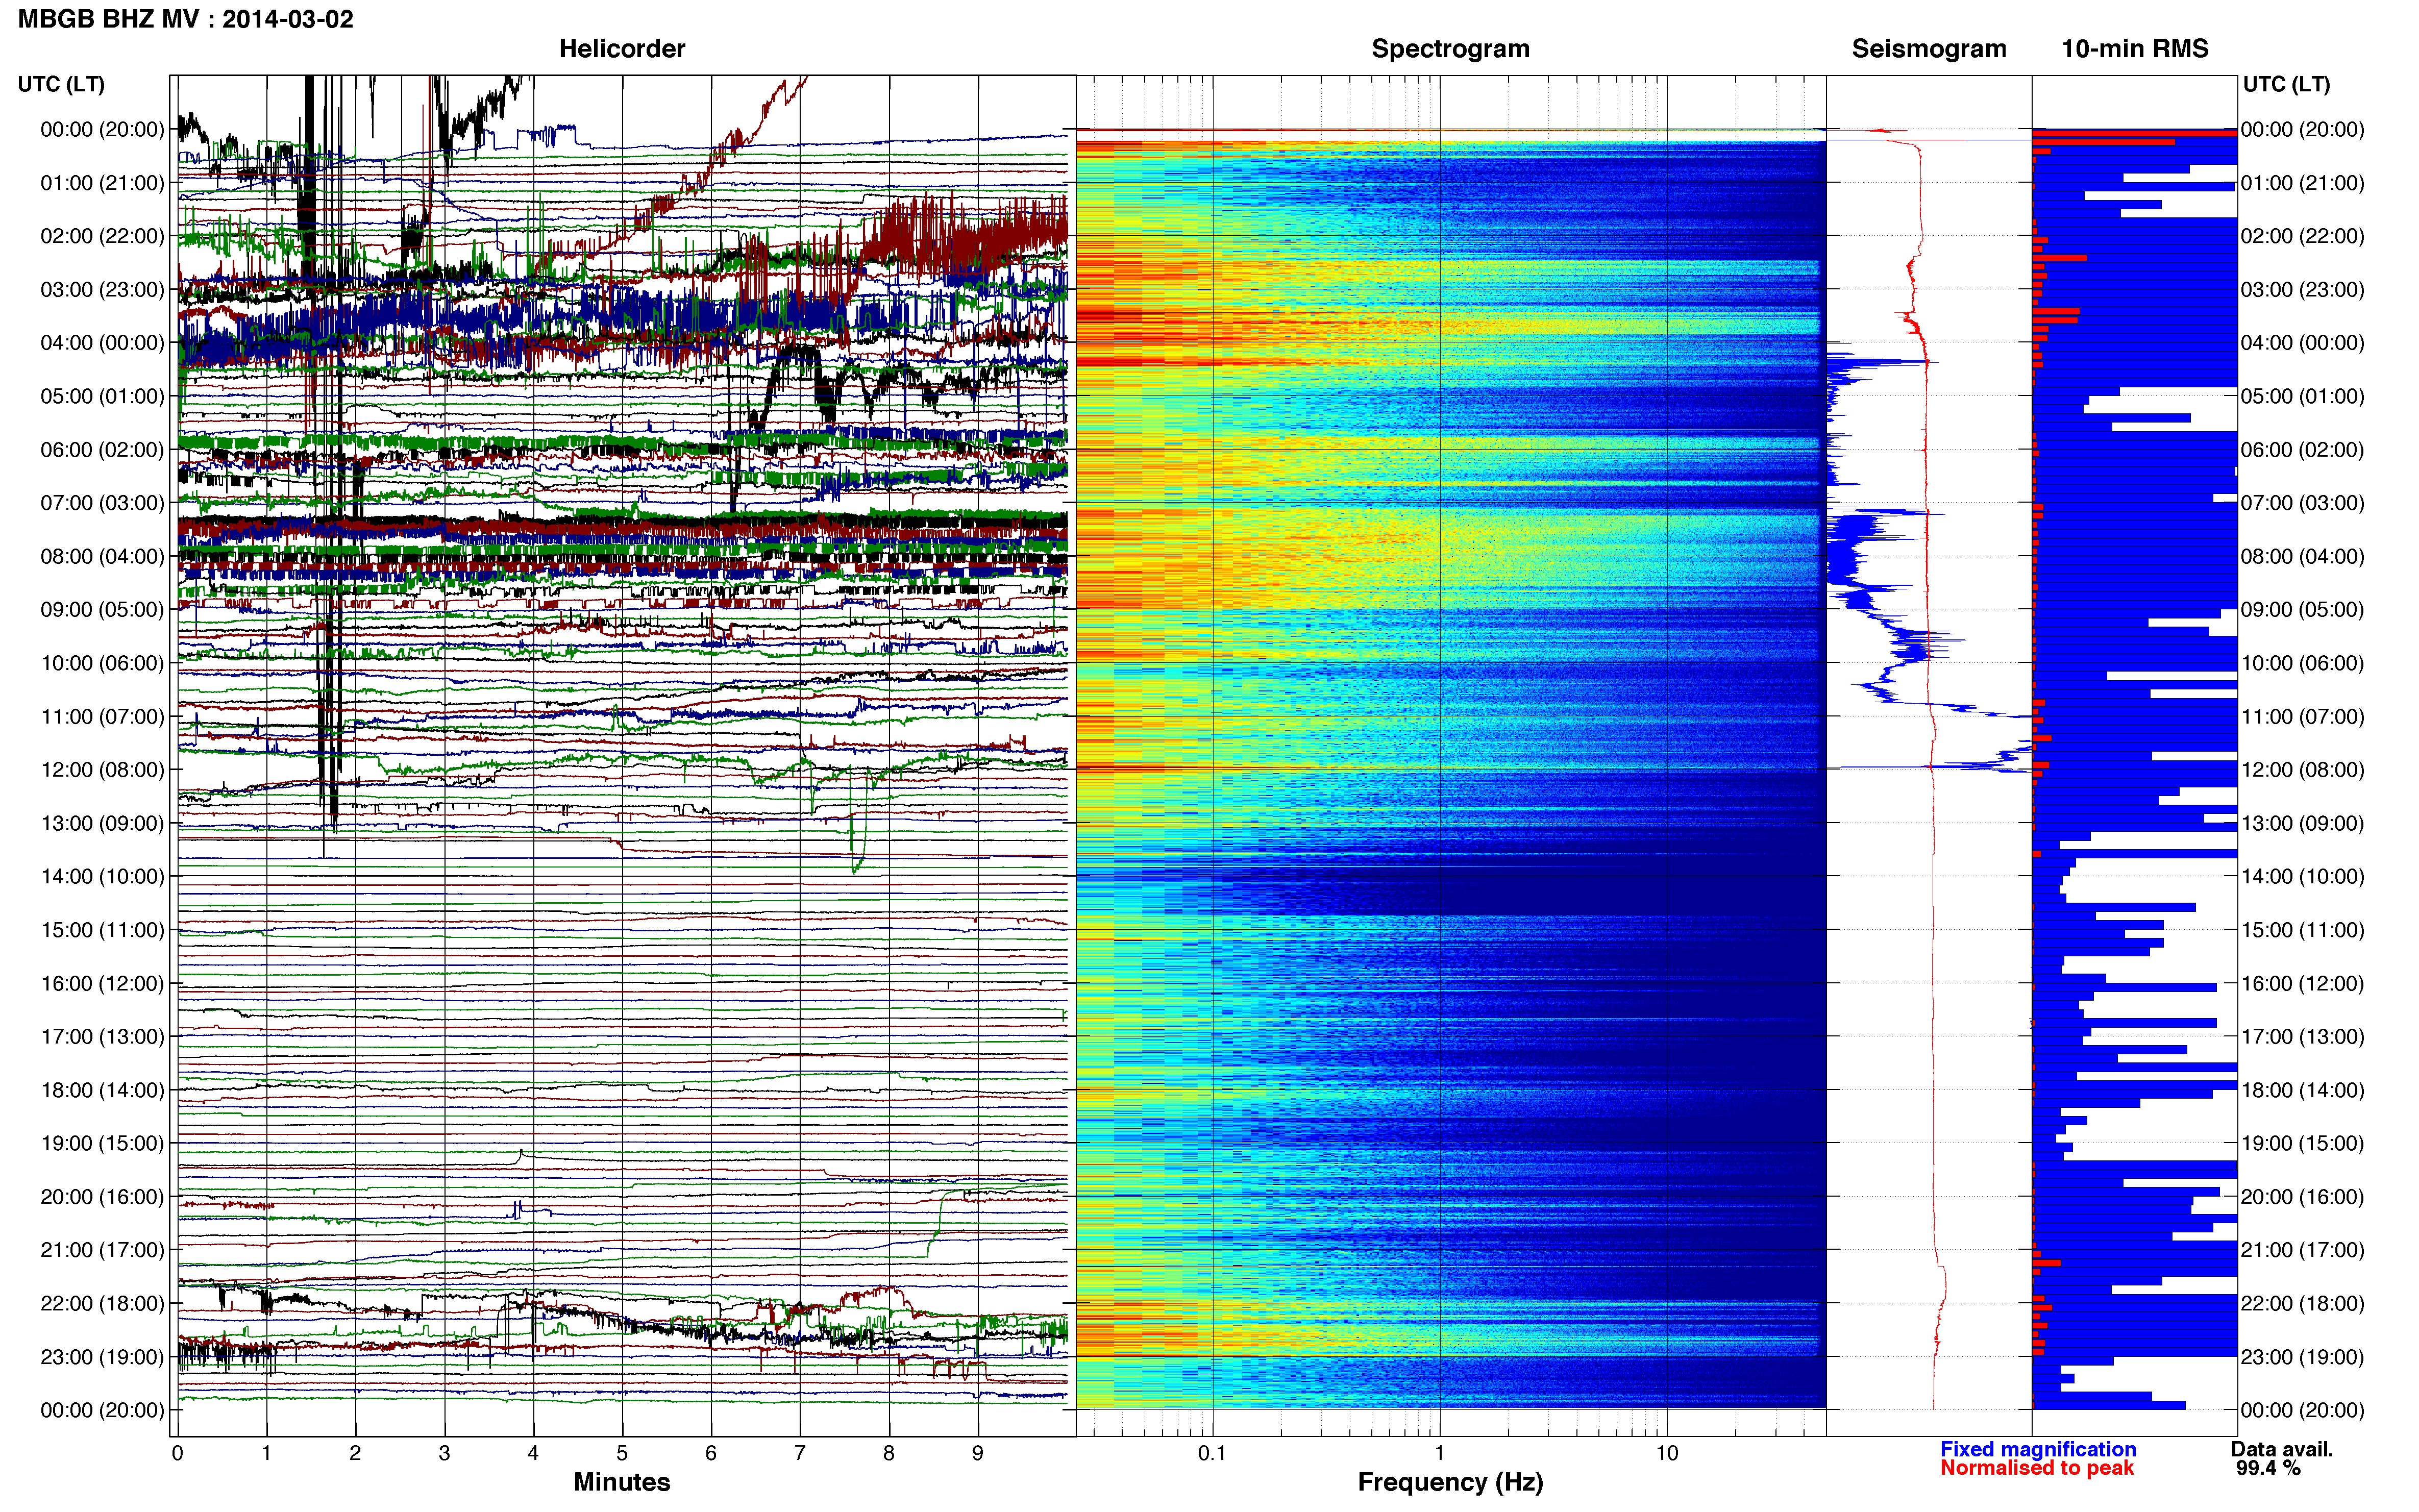Click the 0 minute tick on Helicorder axis
The image size is (2419, 1512).
tap(177, 1453)
